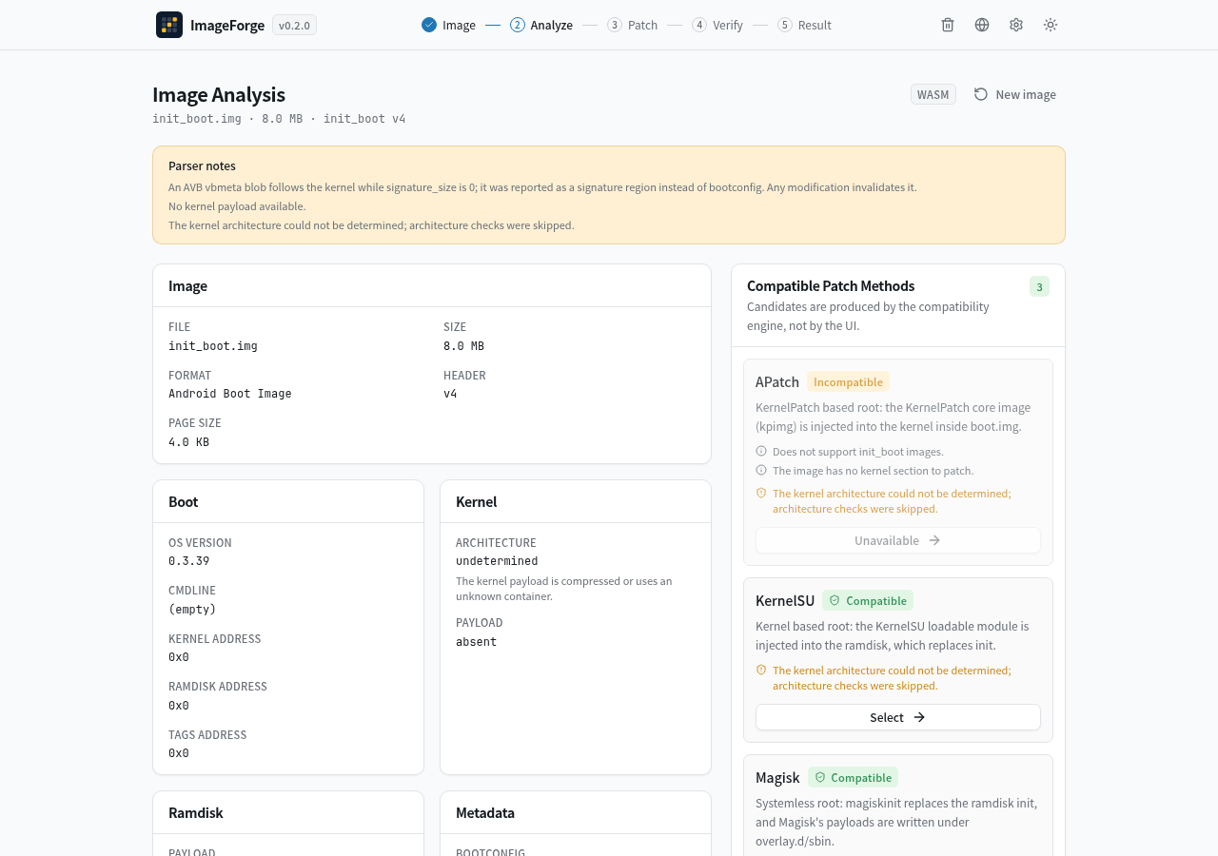The width and height of the screenshot is (1218, 856).
Task: Click the trash delete icon in header
Action: tap(948, 25)
